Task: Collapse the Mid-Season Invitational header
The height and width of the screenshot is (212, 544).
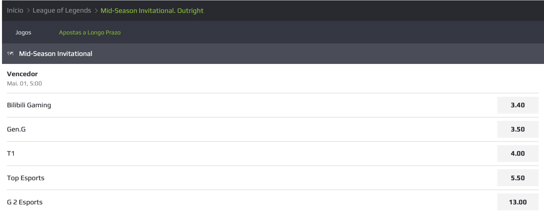Action: coord(273,54)
